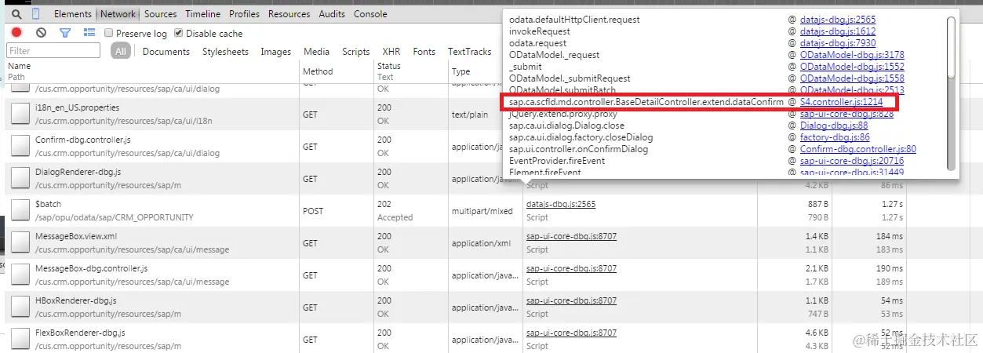
Task: Open the factory-dbg.js:86 link
Action: pos(834,137)
